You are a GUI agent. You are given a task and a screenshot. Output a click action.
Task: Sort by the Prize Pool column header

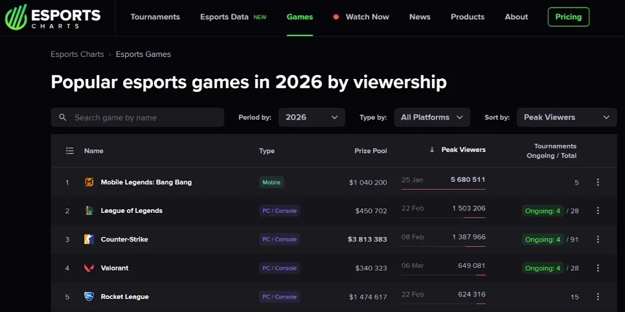370,151
